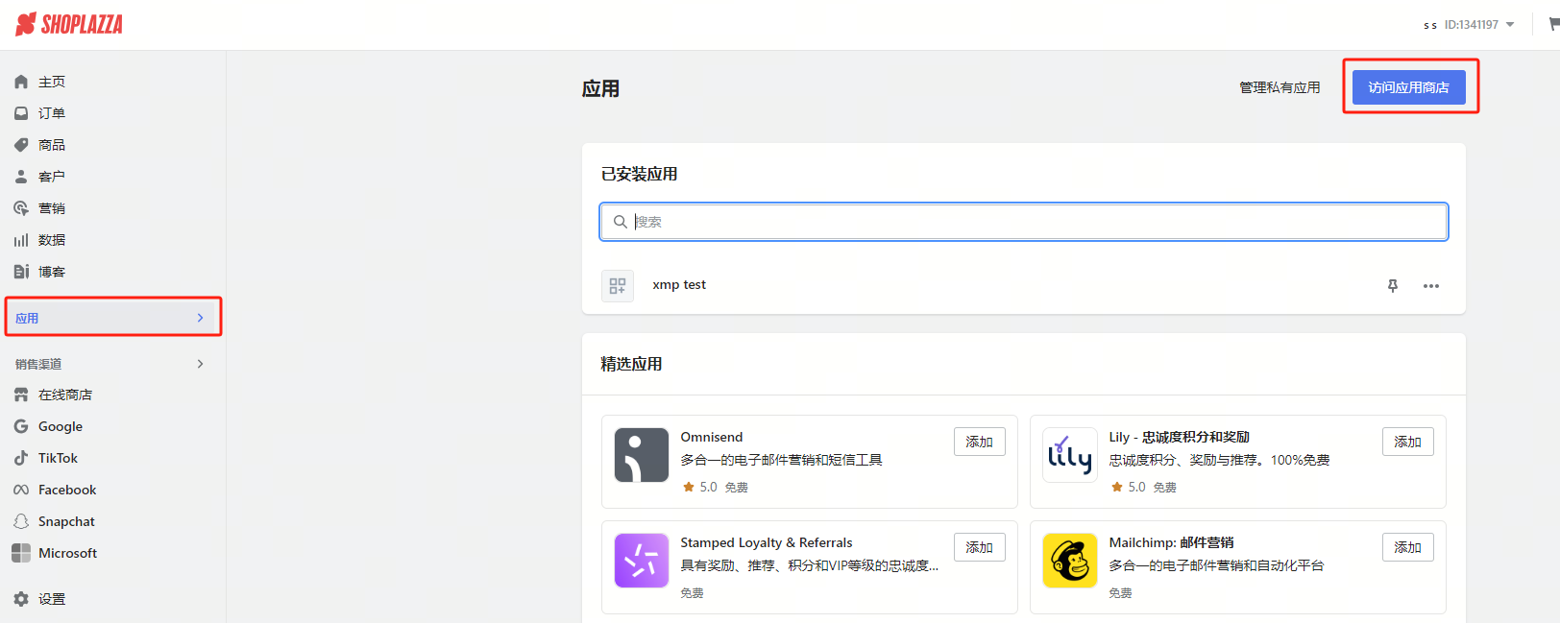The image size is (1560, 623).
Task: Open Google sidebar label
Action: point(61,426)
